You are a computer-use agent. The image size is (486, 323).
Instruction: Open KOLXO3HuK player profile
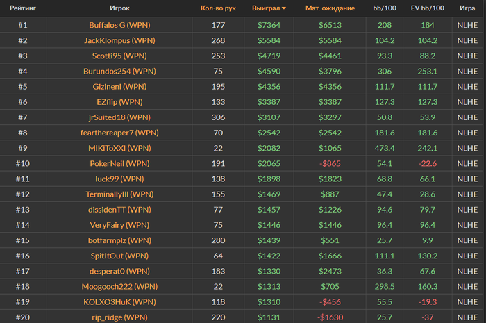tap(119, 301)
